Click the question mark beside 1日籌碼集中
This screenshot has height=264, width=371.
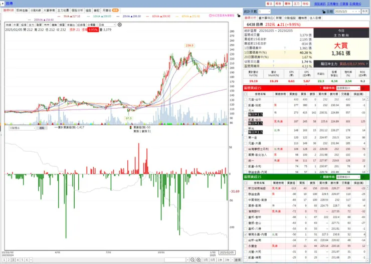click(285, 48)
